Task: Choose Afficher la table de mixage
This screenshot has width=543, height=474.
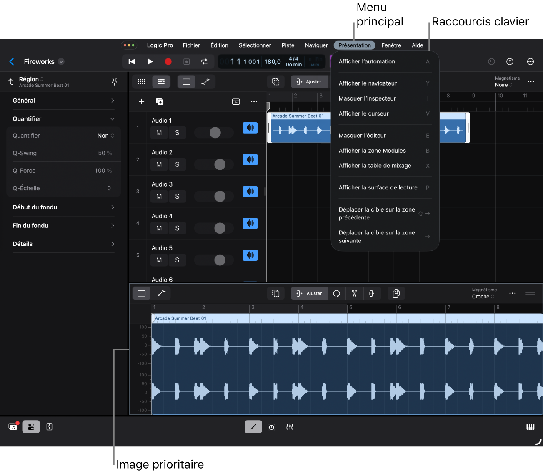Action: 375,166
